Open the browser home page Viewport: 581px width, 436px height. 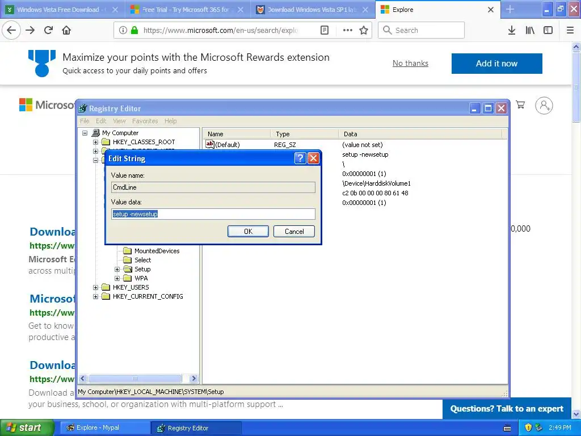click(66, 30)
